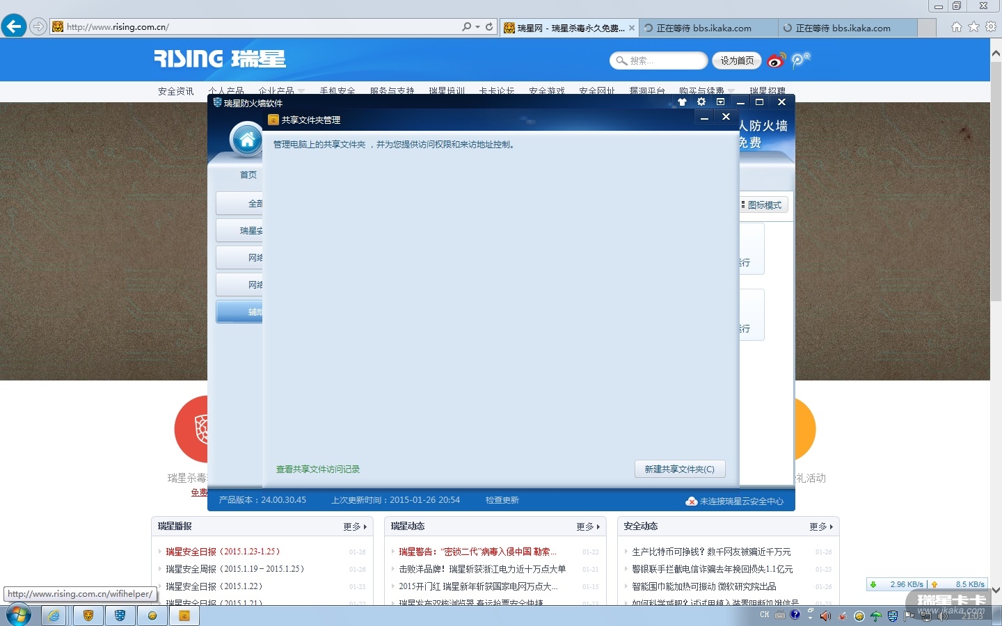Click the browser vertical scrollbar thumb

[x=996, y=181]
